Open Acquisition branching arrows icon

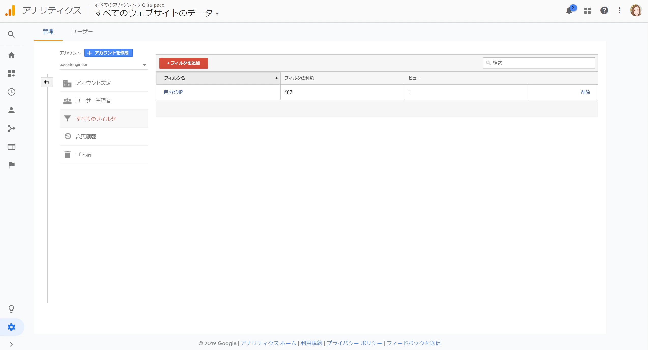click(x=11, y=128)
